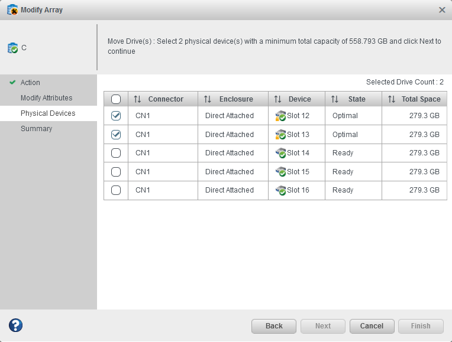452x342 pixels.
Task: Toggle the select-all header checkbox
Action: point(116,99)
